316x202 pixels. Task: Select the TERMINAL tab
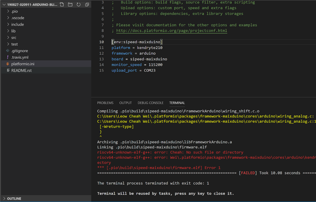coord(177,103)
